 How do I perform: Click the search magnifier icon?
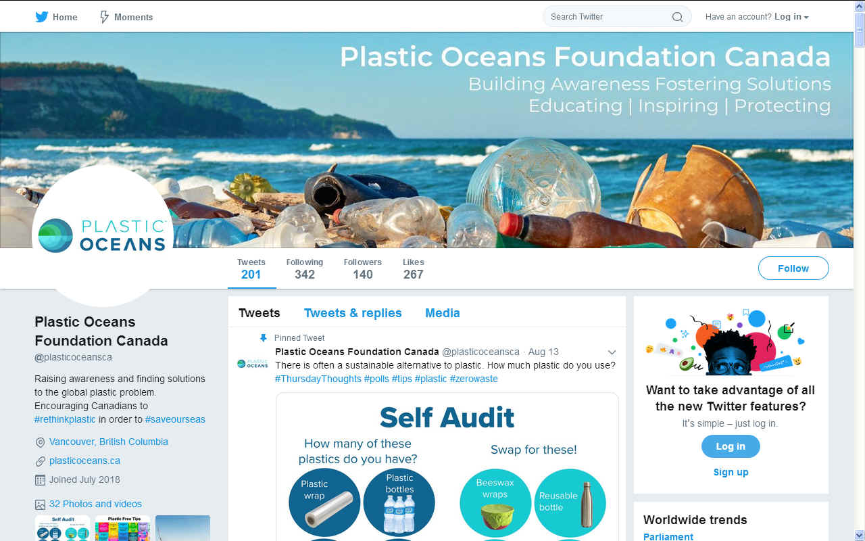click(x=677, y=17)
